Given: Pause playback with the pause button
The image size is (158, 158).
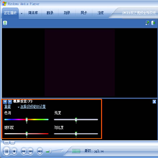Looking at the screenshot, I should 6,151.
